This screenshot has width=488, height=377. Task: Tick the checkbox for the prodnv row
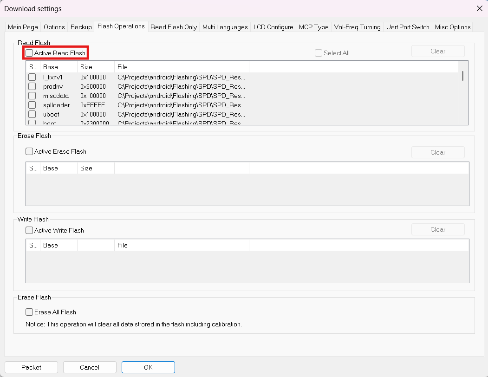(32, 86)
